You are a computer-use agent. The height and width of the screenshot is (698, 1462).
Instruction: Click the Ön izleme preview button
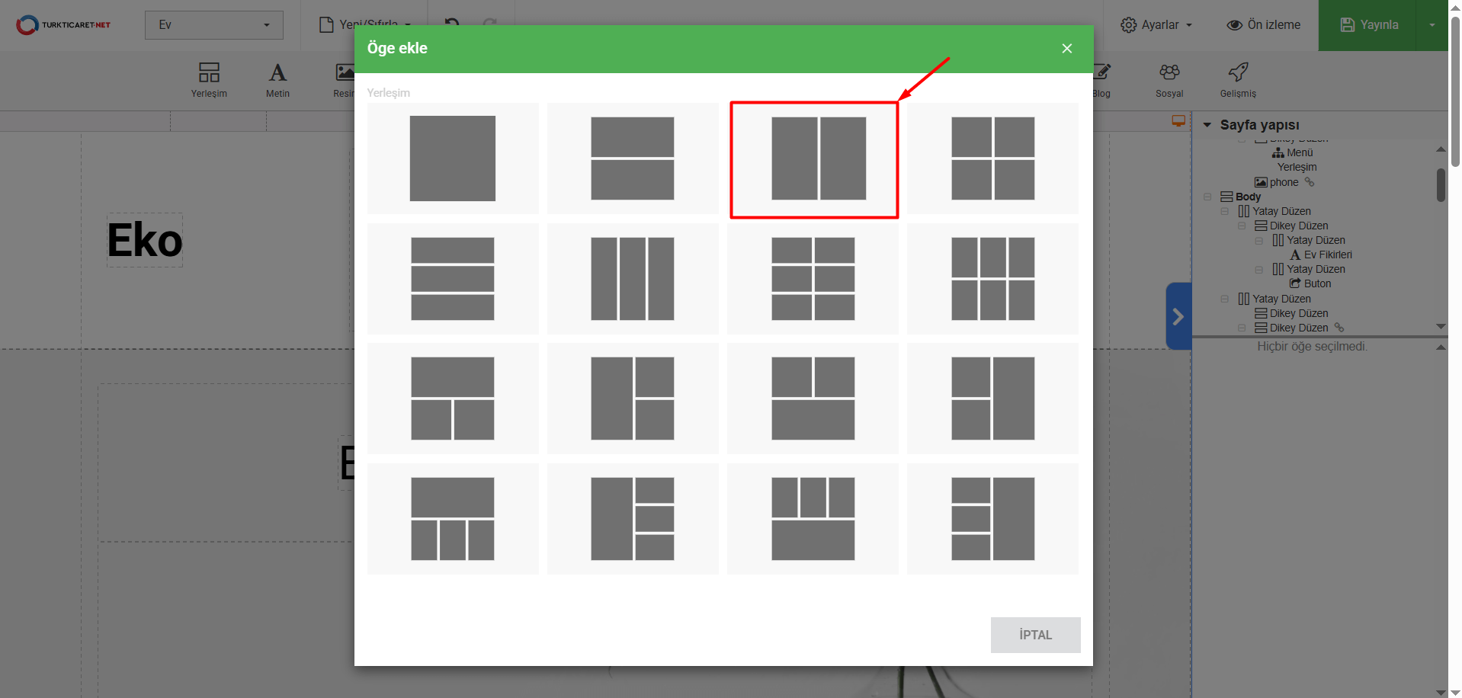1263,25
